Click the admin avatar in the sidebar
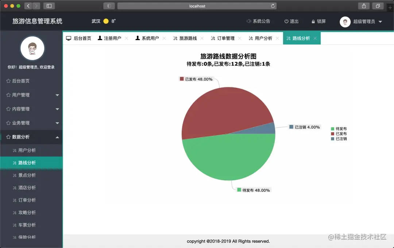 32,48
